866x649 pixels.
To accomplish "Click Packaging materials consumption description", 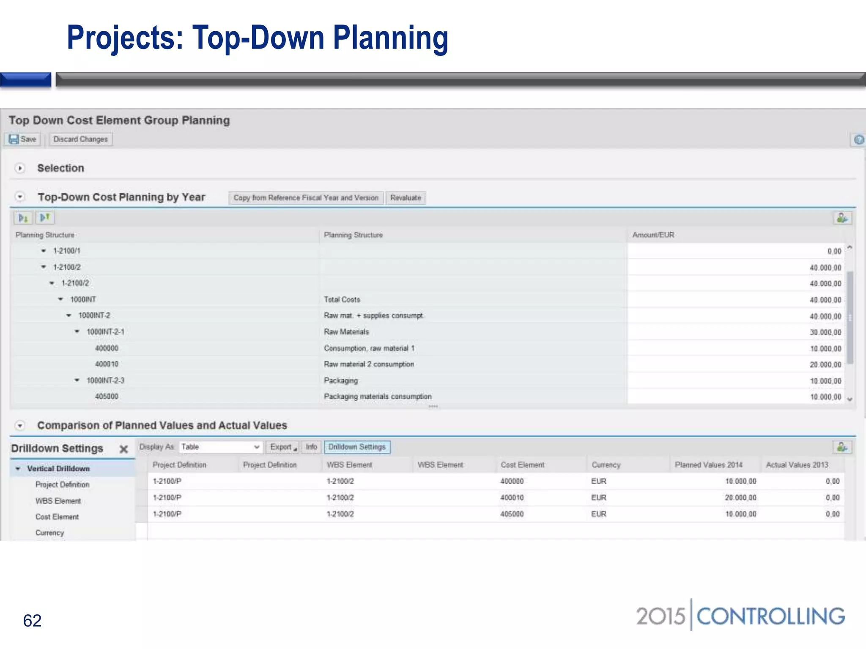I will tap(378, 396).
